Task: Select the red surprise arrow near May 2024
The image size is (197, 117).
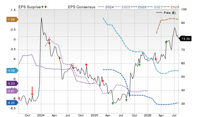Action: [x=60, y=58]
